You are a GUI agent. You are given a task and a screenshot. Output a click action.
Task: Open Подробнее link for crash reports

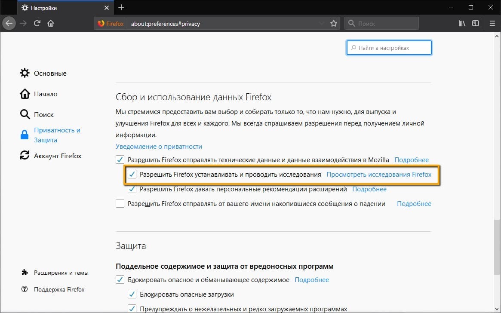[414, 203]
